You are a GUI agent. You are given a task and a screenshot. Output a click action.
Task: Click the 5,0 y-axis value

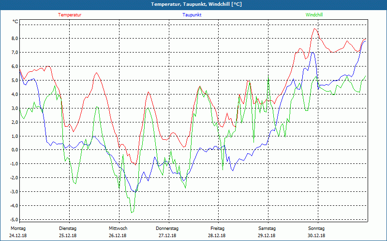coord(14,80)
